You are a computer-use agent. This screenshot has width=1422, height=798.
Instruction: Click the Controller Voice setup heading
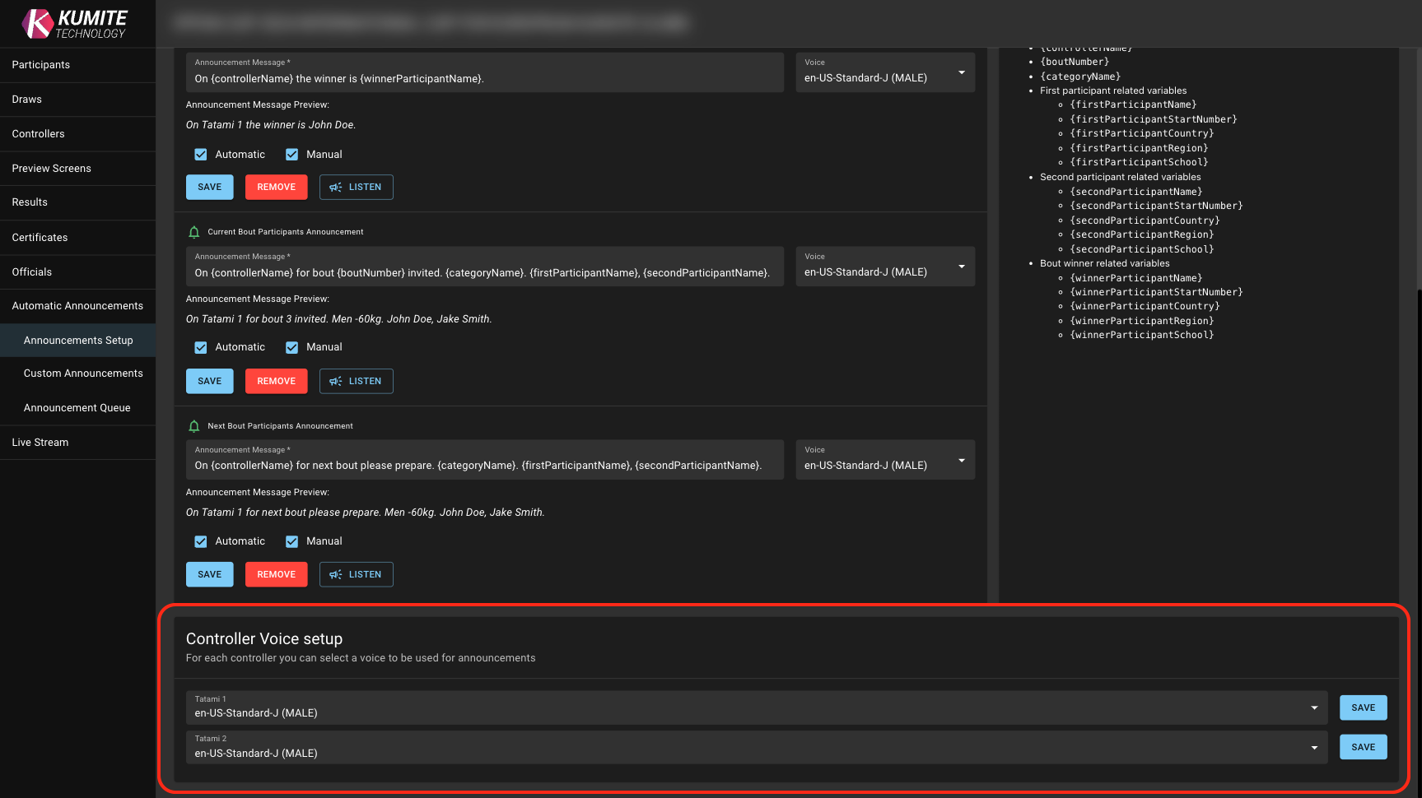point(264,639)
